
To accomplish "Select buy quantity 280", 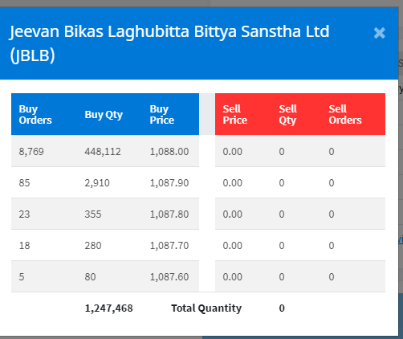I will (93, 246).
